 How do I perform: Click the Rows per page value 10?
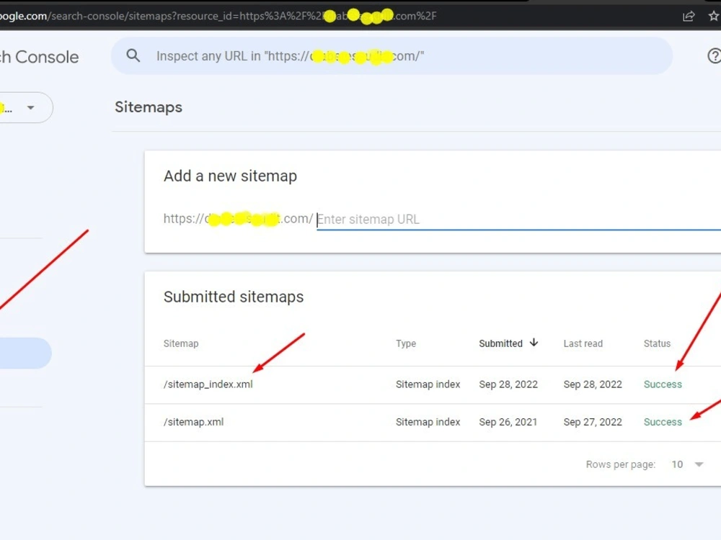click(677, 464)
